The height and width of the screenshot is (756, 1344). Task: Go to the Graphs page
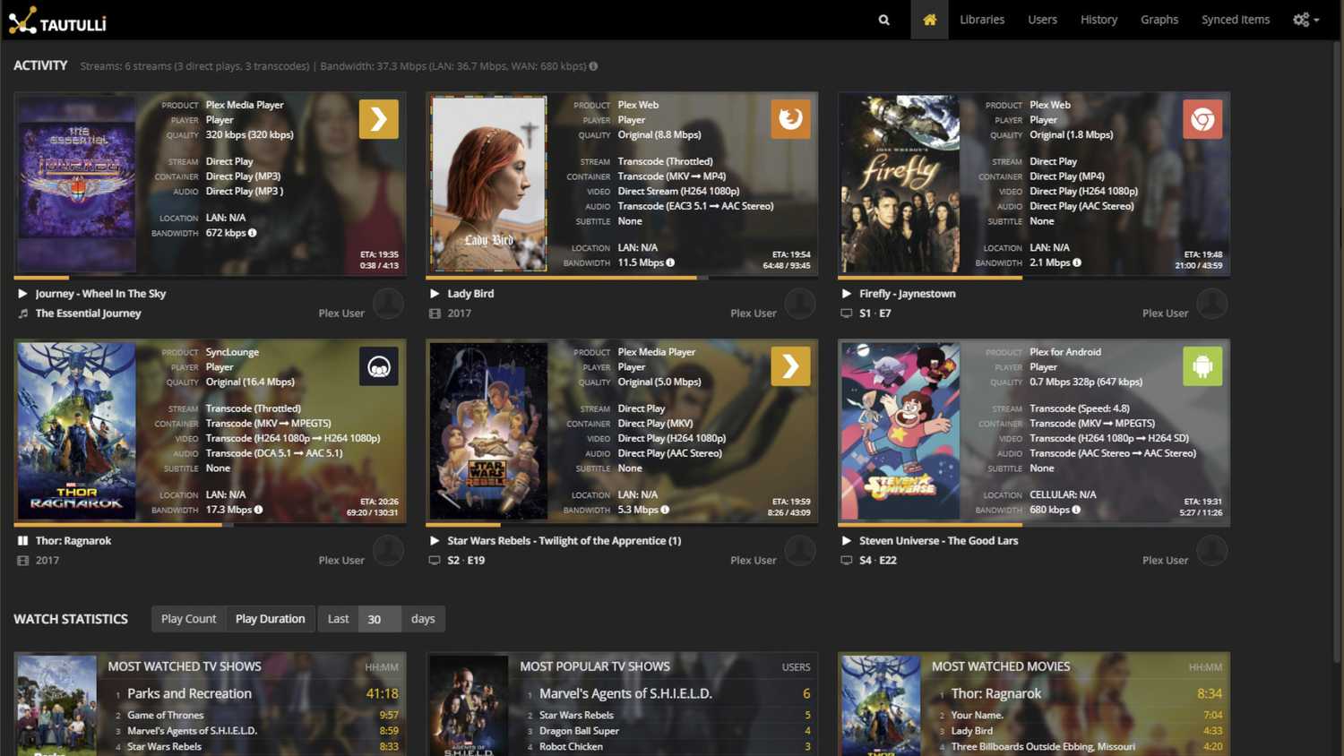1159,19
